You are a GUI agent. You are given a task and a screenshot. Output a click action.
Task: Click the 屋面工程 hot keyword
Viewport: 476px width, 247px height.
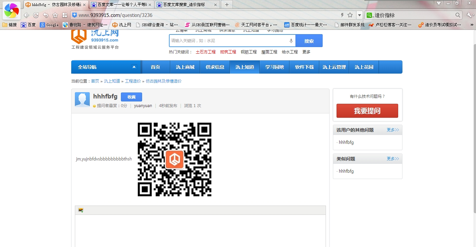[269, 52]
